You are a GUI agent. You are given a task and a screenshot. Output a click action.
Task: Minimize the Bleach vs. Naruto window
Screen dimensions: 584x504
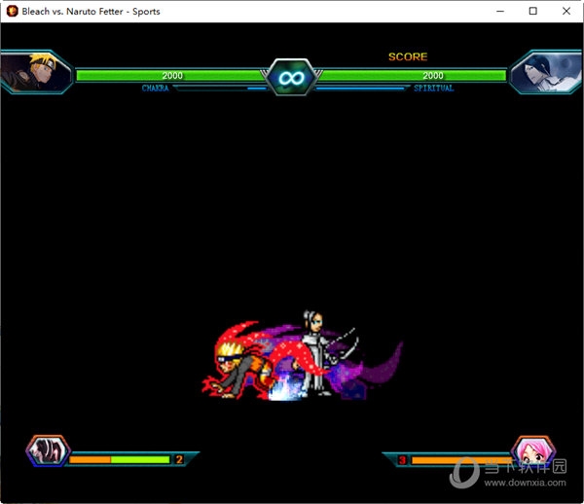tap(500, 11)
